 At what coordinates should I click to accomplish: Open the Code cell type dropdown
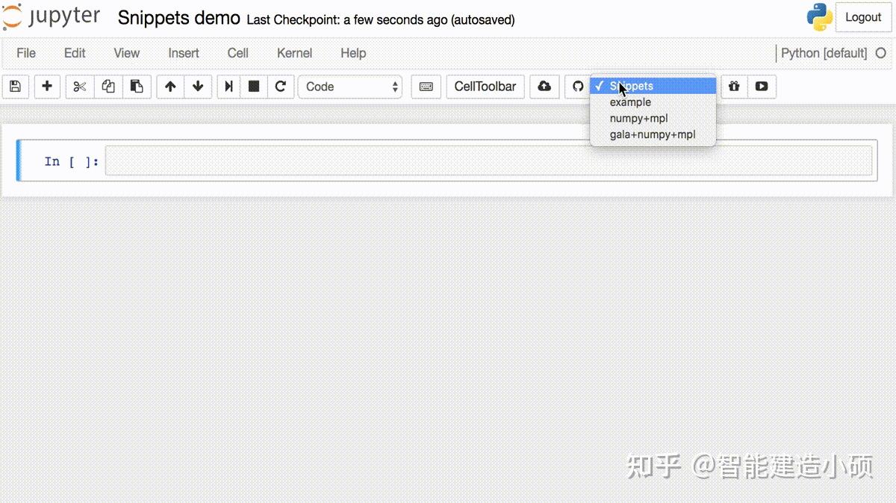pyautogui.click(x=350, y=87)
